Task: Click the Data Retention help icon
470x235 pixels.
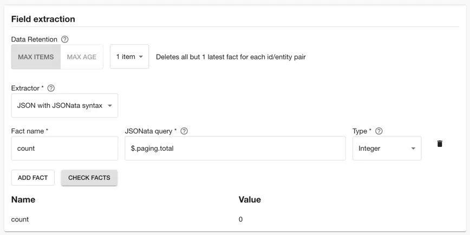Action: tap(65, 39)
